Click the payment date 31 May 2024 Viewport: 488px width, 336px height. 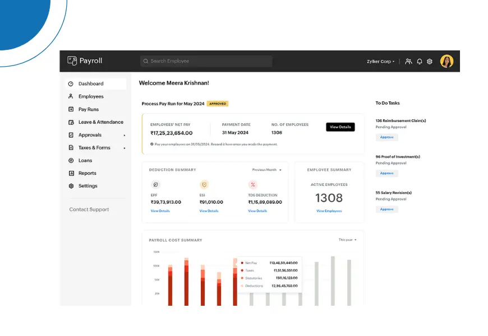point(235,133)
